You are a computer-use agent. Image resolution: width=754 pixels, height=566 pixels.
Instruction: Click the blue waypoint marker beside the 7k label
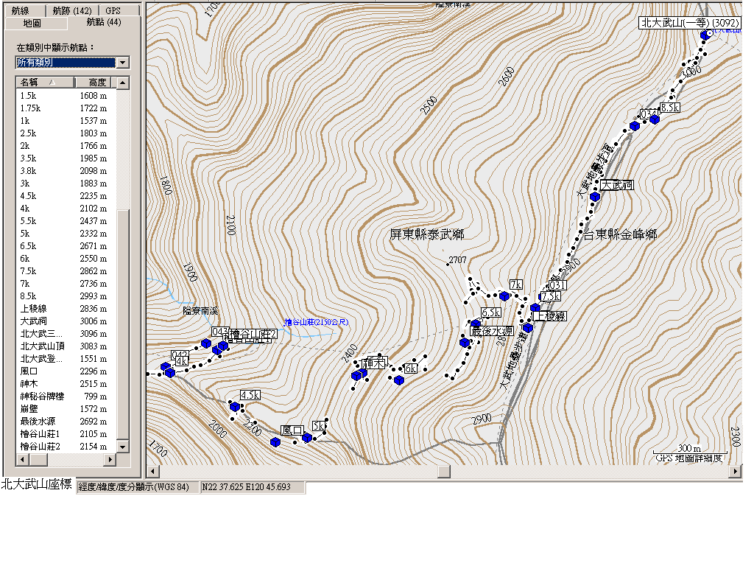(504, 296)
